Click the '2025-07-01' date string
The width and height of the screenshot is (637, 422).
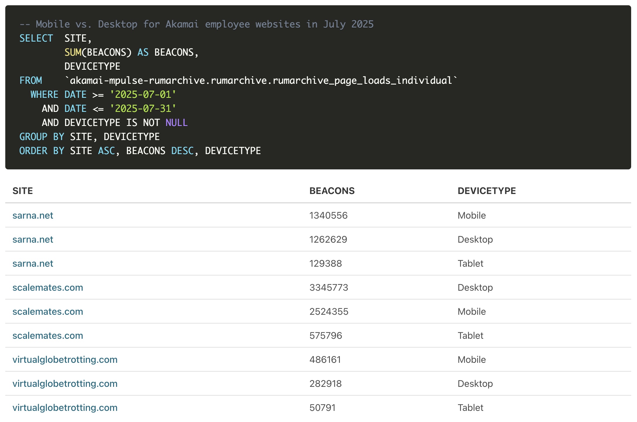143,94
